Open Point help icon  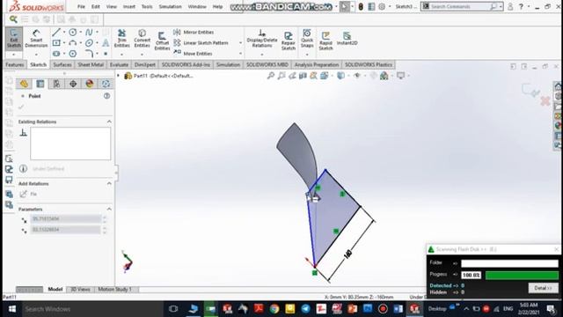coord(106,96)
